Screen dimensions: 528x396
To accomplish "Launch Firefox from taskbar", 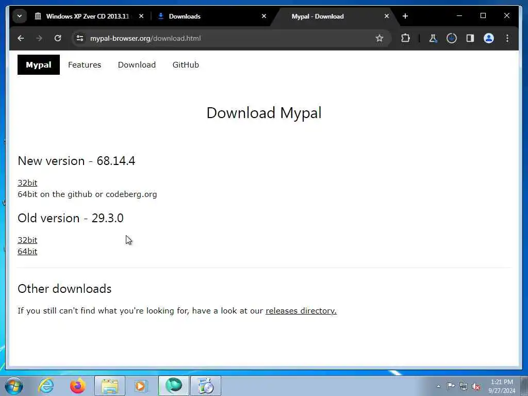I will (x=77, y=386).
